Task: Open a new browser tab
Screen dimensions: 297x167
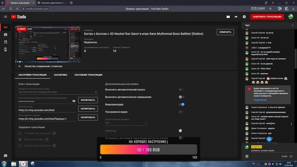Action: tap(71, 3)
